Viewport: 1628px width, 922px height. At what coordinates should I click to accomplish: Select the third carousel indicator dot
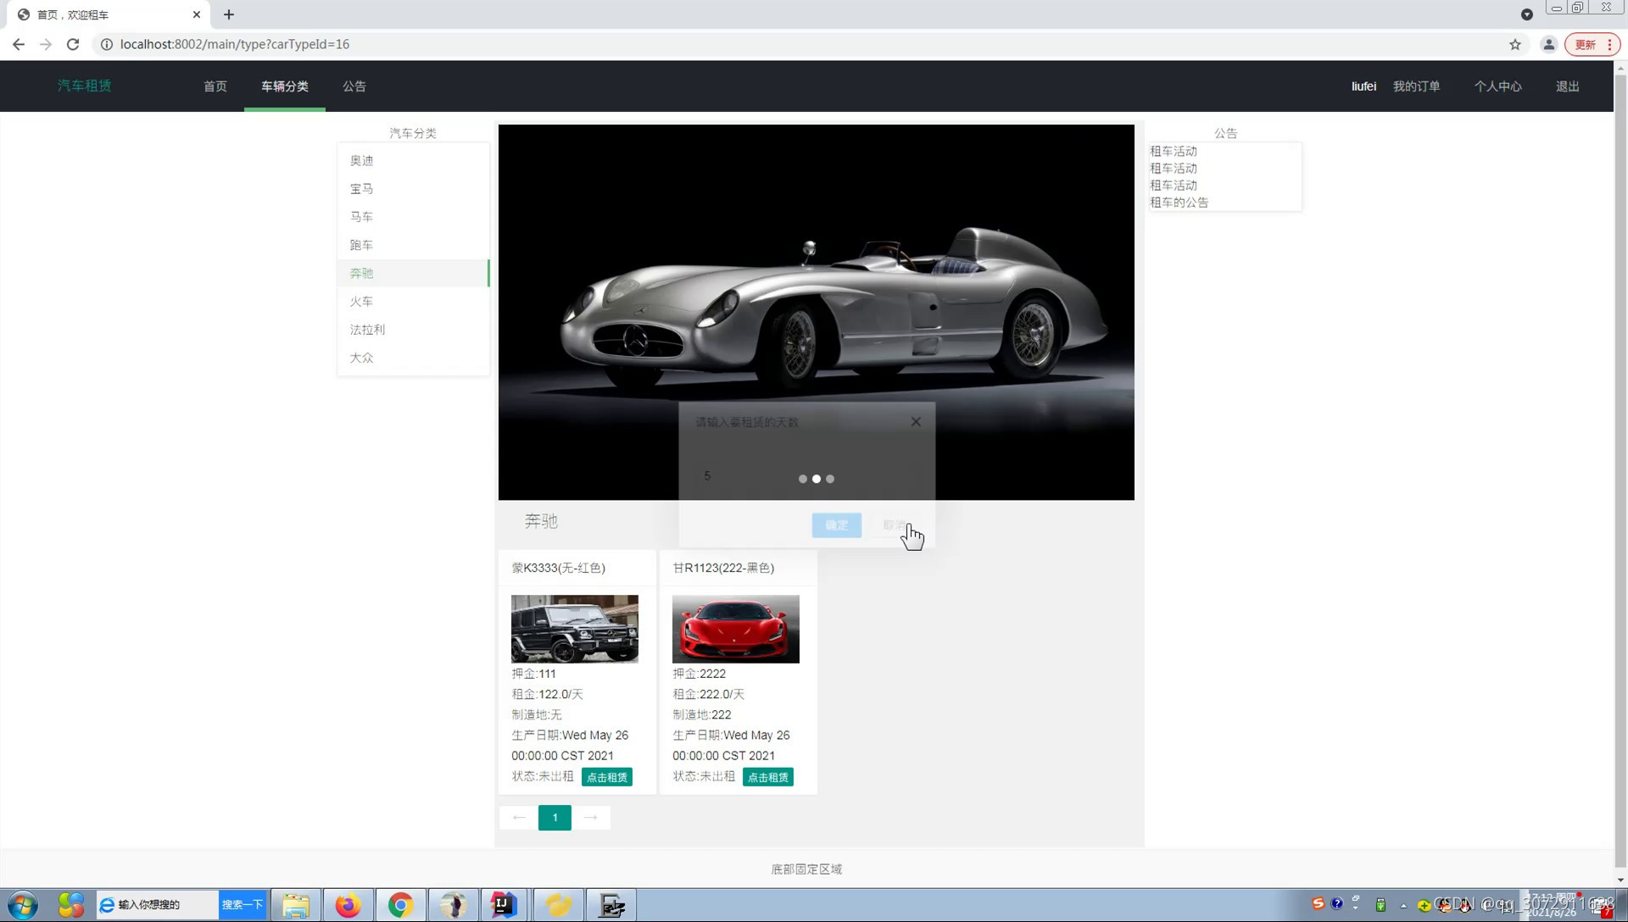830,479
